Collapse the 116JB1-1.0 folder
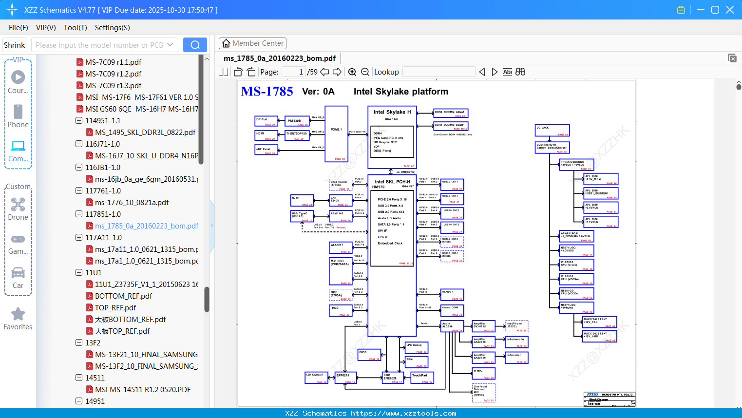 pos(79,167)
